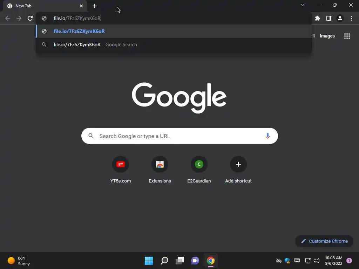Choose the file.io Google Search suggestion

point(174,44)
